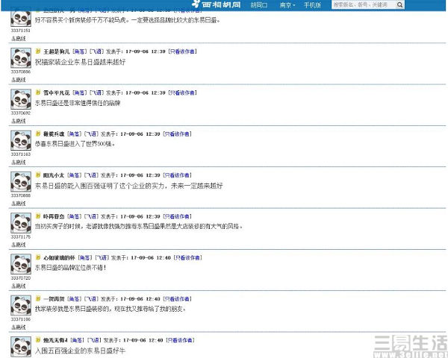Open panda avatar above ID 33371163
The height and width of the screenshot is (358, 448).
(x=21, y=140)
